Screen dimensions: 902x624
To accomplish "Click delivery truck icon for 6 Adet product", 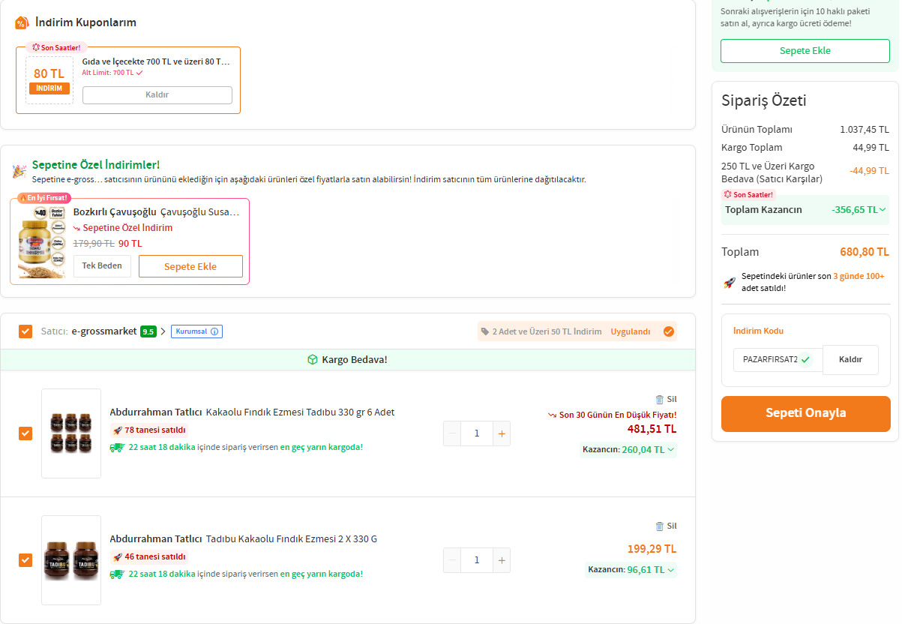I will [x=117, y=448].
